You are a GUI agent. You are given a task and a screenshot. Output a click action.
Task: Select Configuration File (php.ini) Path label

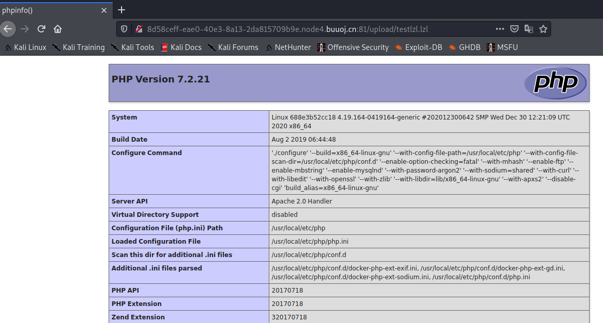coord(167,228)
